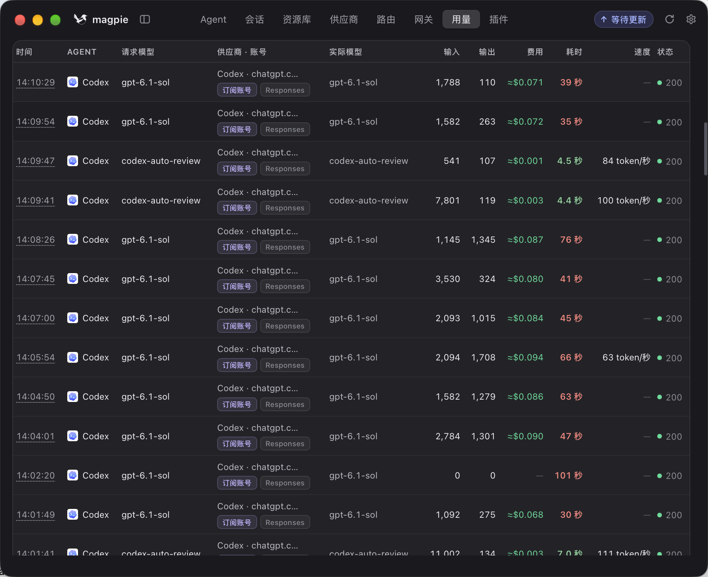Click Codex agent icon in 14:04:01 row

click(x=73, y=436)
